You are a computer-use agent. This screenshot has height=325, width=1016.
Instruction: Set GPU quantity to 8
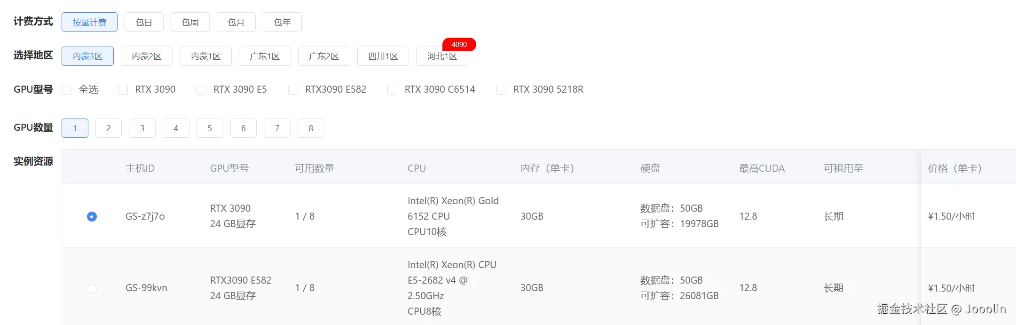[311, 128]
